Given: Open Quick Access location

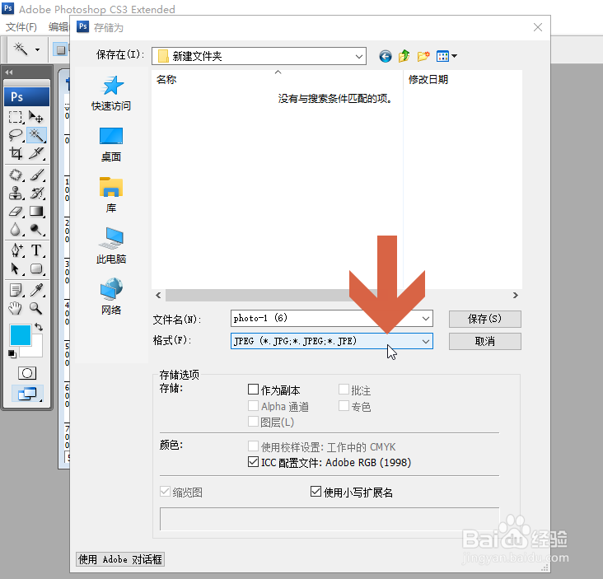Looking at the screenshot, I should tap(111, 93).
